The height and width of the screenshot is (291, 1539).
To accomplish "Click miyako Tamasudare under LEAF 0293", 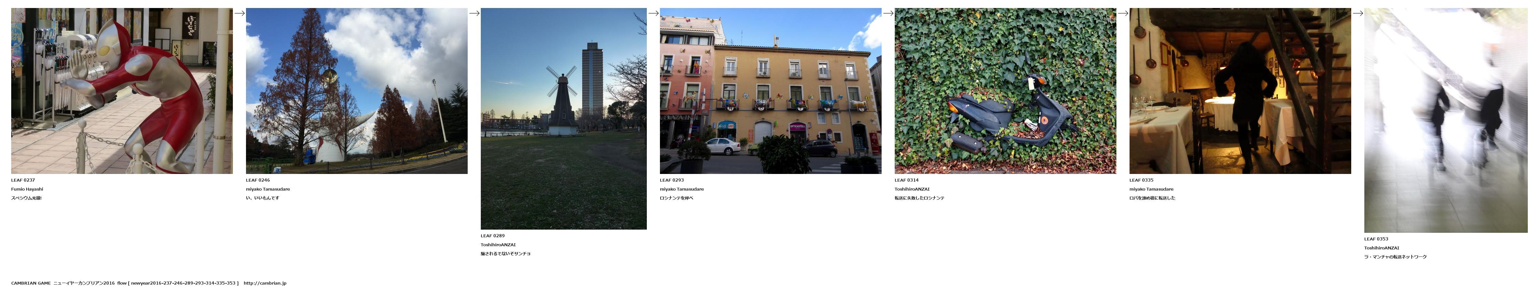I will click(x=682, y=189).
